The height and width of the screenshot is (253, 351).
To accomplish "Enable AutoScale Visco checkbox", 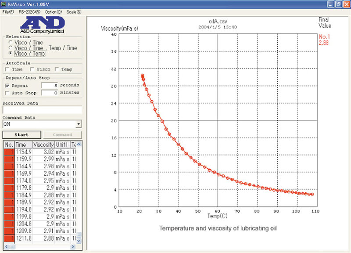I will click(32, 69).
